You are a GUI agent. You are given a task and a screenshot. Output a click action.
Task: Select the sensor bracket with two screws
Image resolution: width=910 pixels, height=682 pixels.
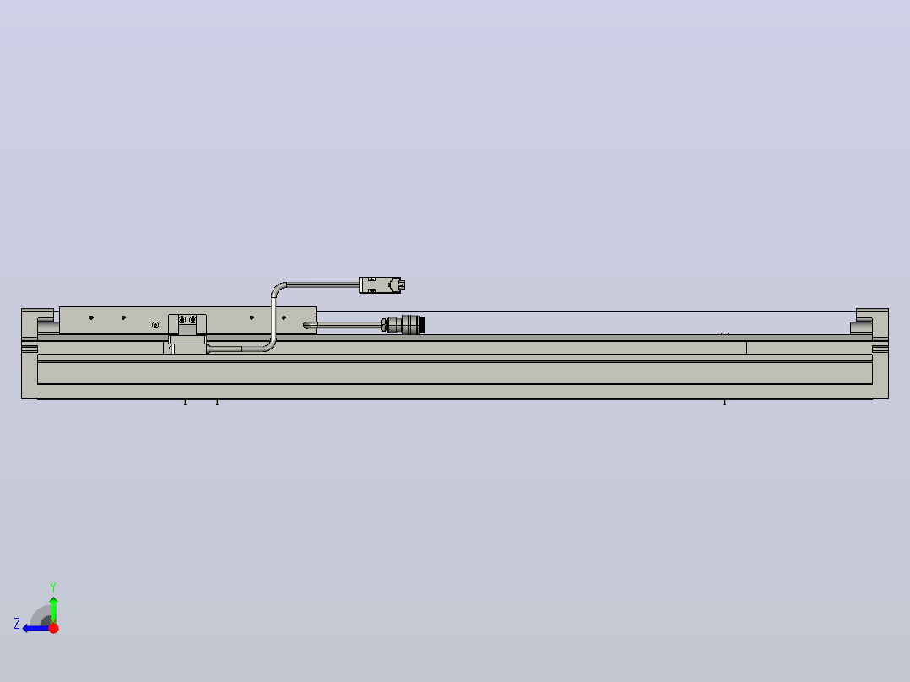(187, 325)
